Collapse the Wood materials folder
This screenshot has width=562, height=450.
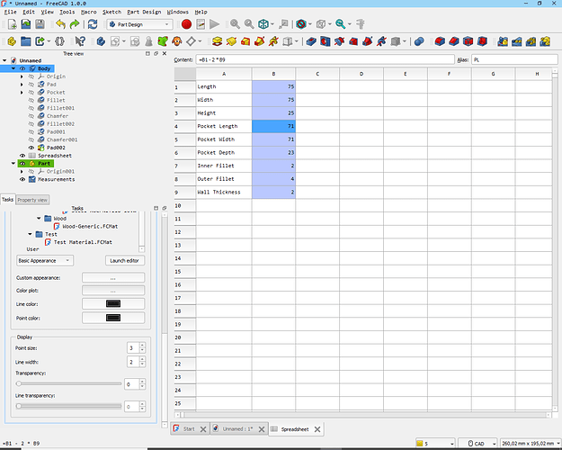pyautogui.click(x=39, y=218)
